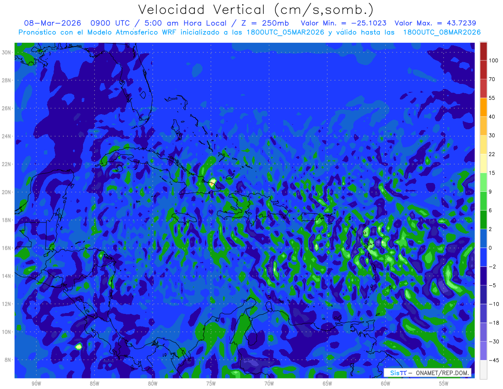Viewport: 503px width, 389px height.
Task: Select the colorbar swatch between 70 and 100
Action: tap(483, 70)
